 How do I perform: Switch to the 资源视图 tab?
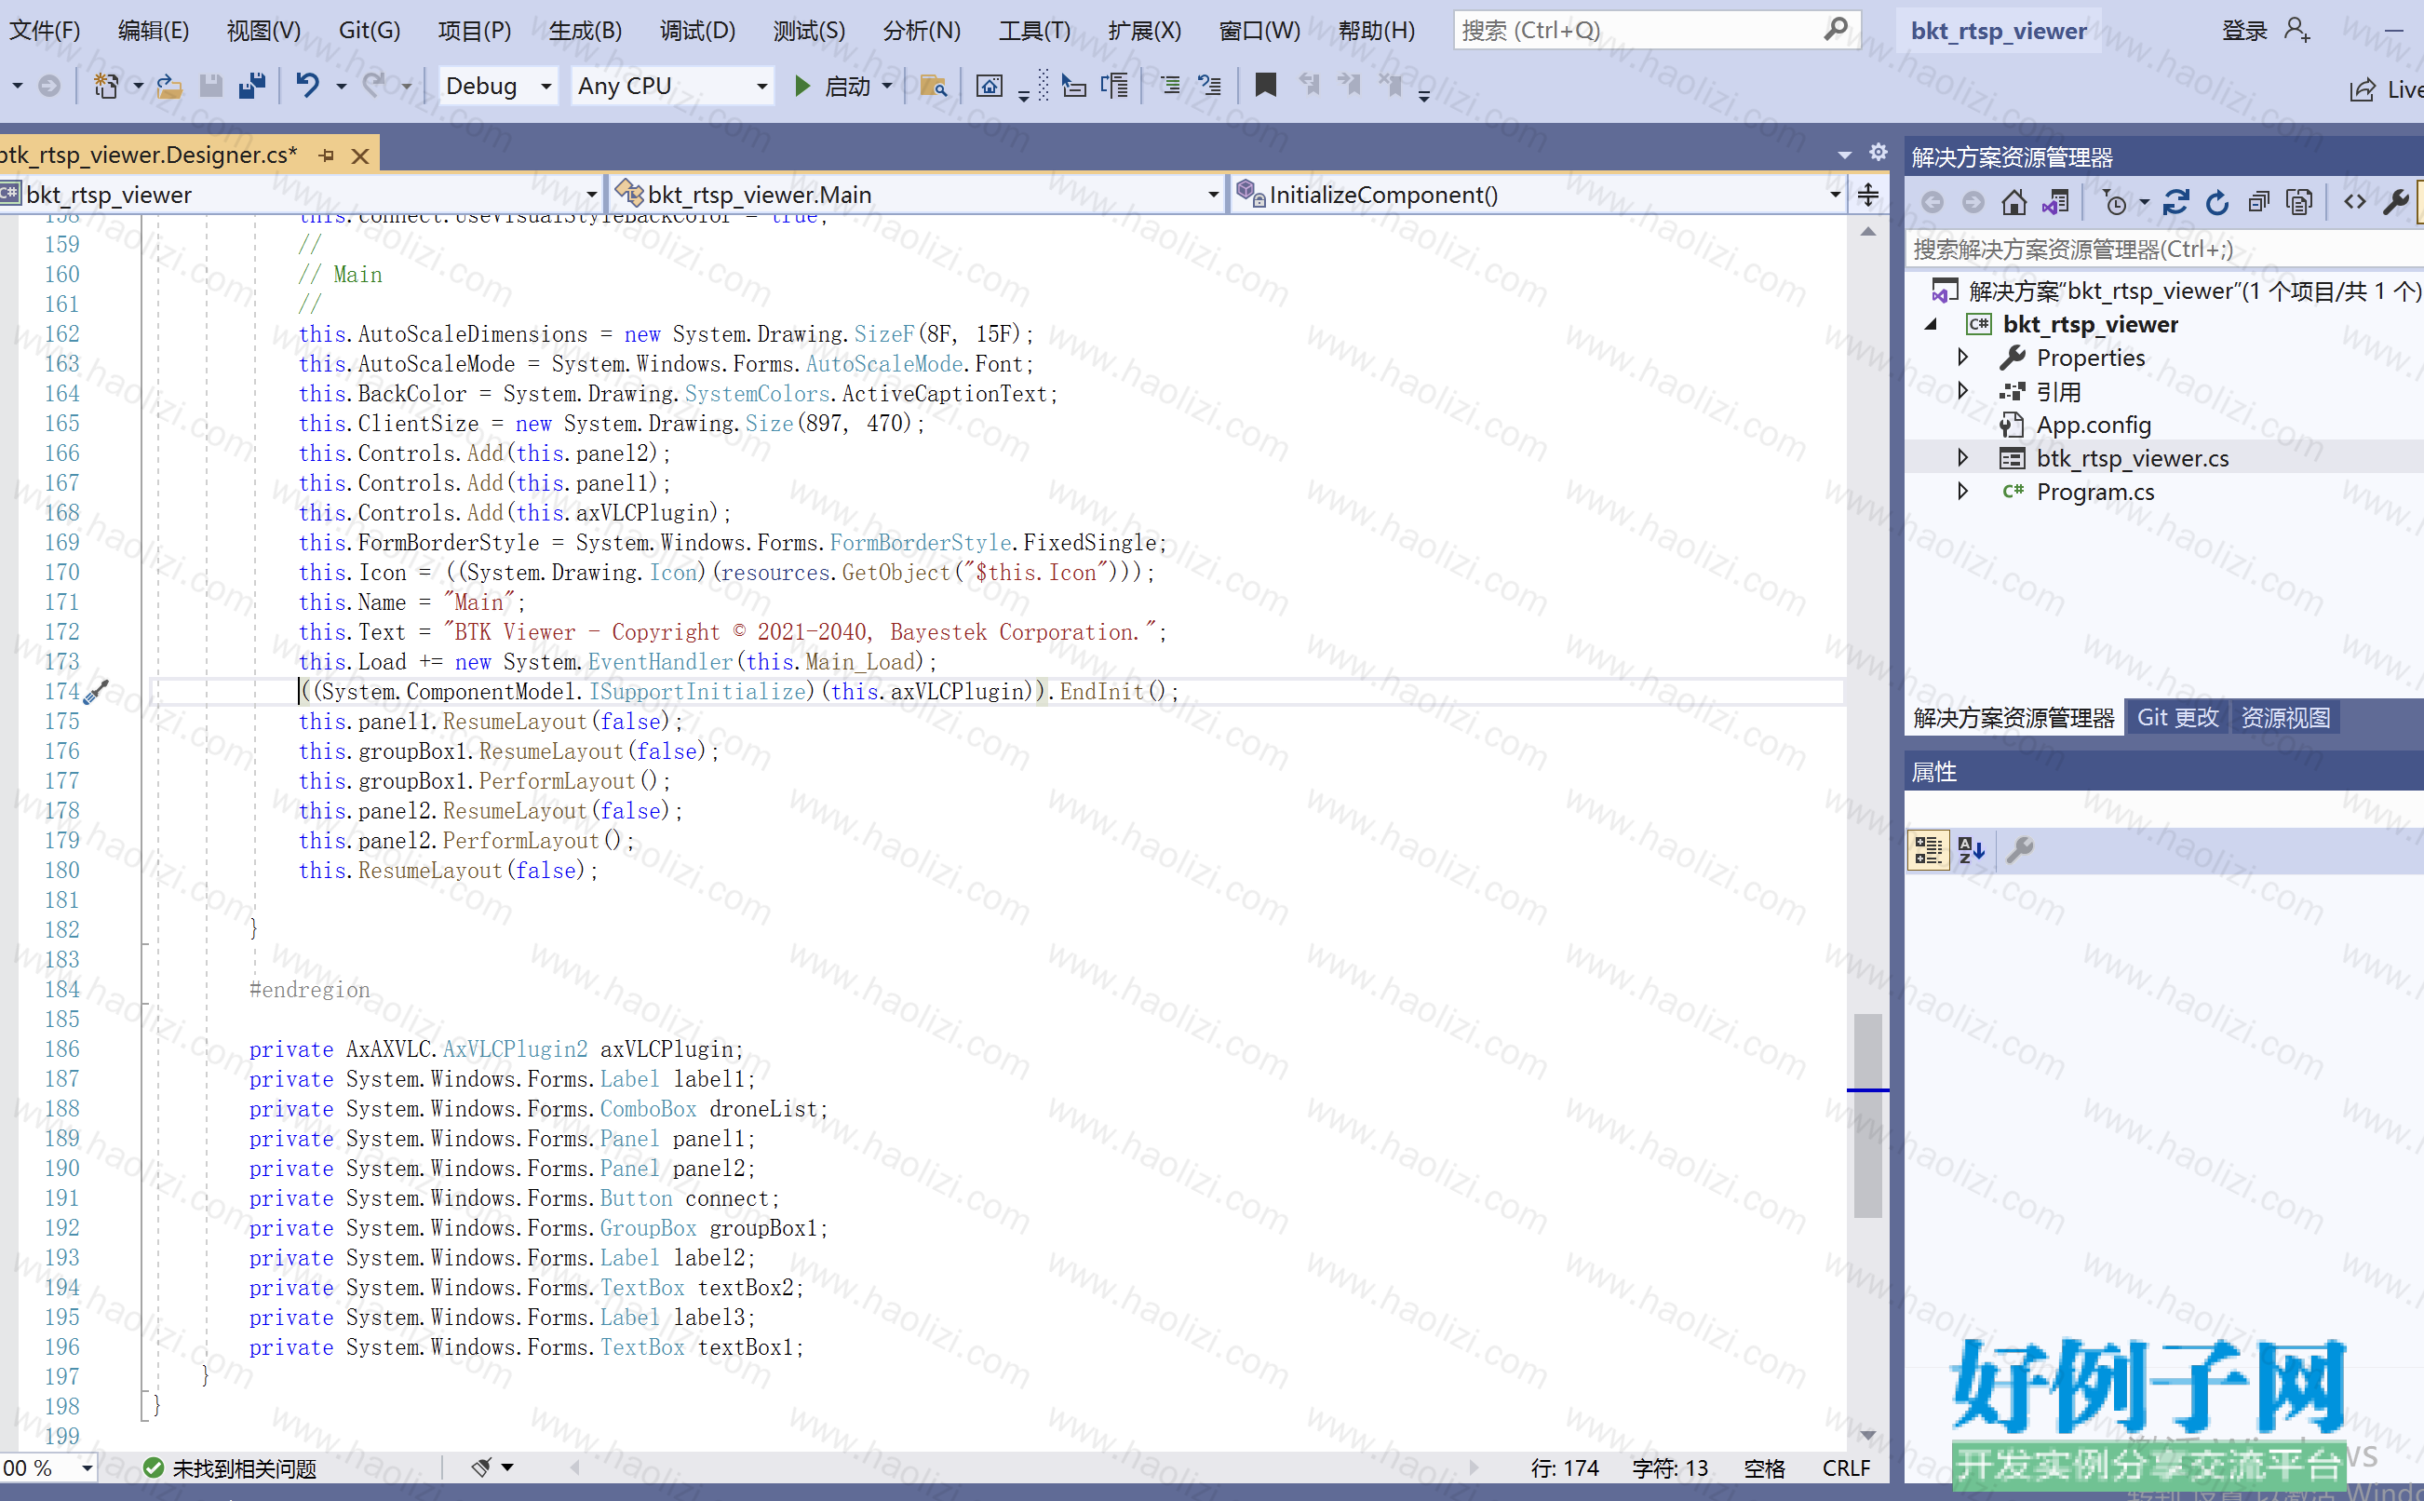[x=2285, y=718]
